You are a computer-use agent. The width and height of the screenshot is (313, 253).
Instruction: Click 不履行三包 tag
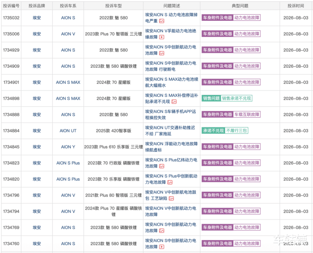point(236,131)
